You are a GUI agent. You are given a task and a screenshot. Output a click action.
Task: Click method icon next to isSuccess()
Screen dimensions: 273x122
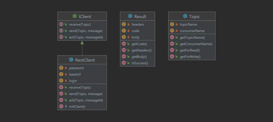pos(124,63)
